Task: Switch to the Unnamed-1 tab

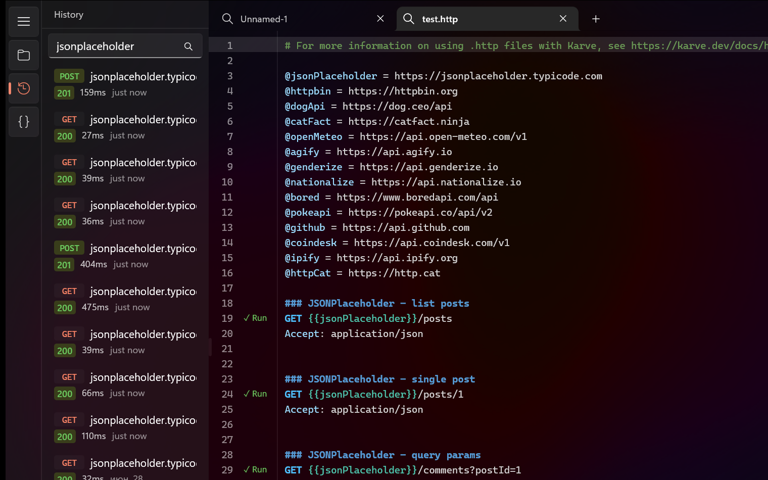Action: pyautogui.click(x=303, y=19)
